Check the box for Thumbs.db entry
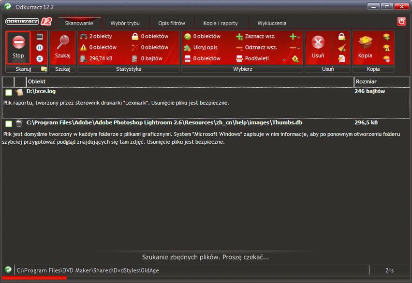 9,124
